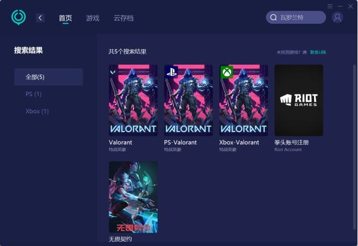The width and height of the screenshot is (358, 246).
Task: Click the PlayStation logo on PS-Valorant
Action: point(172,72)
